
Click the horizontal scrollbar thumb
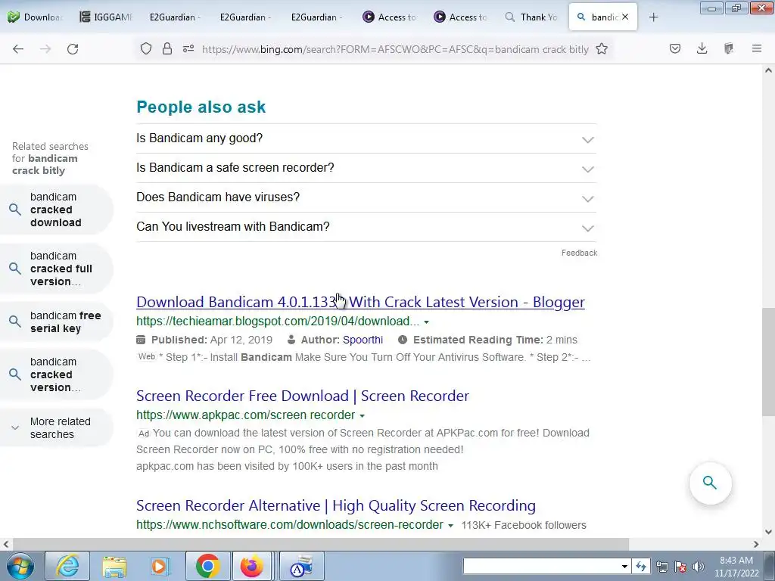(x=320, y=545)
